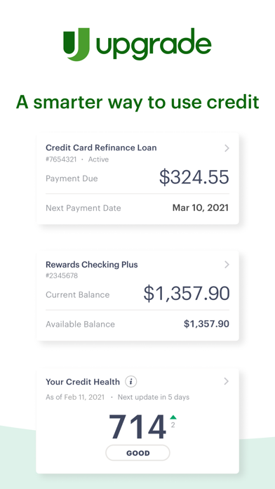Screen dimensions: 275x489
Task: Click the green score increase triangle
Action: 173,417
